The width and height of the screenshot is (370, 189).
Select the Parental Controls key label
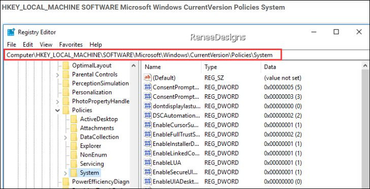pyautogui.click(x=94, y=74)
